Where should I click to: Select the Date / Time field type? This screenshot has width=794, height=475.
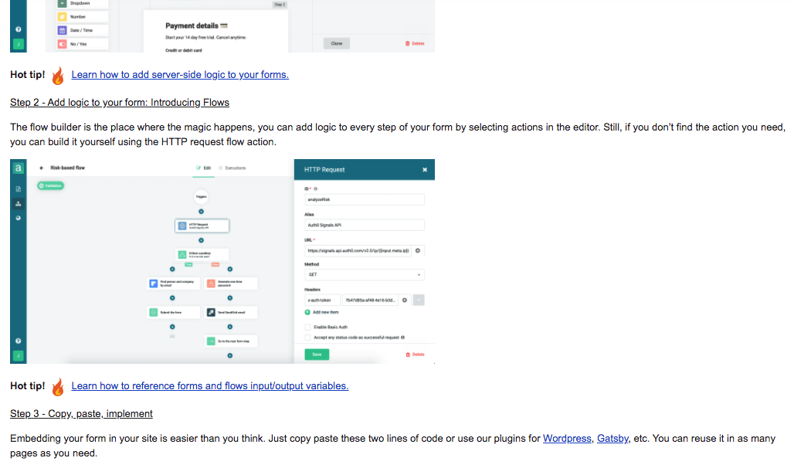coord(82,30)
